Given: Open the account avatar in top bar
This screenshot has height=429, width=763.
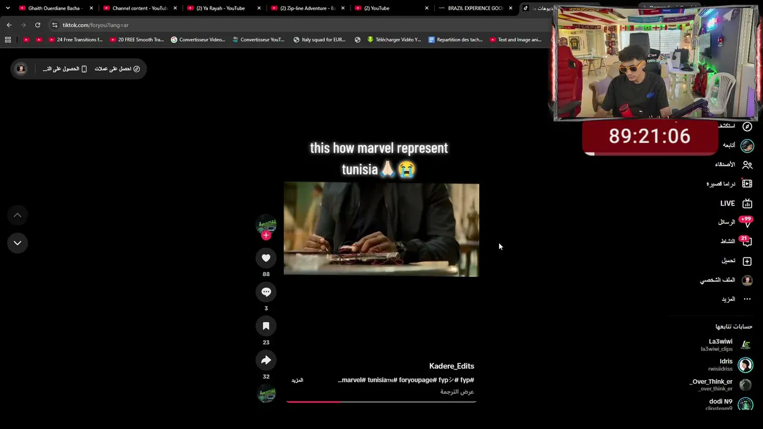Looking at the screenshot, I should pyautogui.click(x=21, y=69).
